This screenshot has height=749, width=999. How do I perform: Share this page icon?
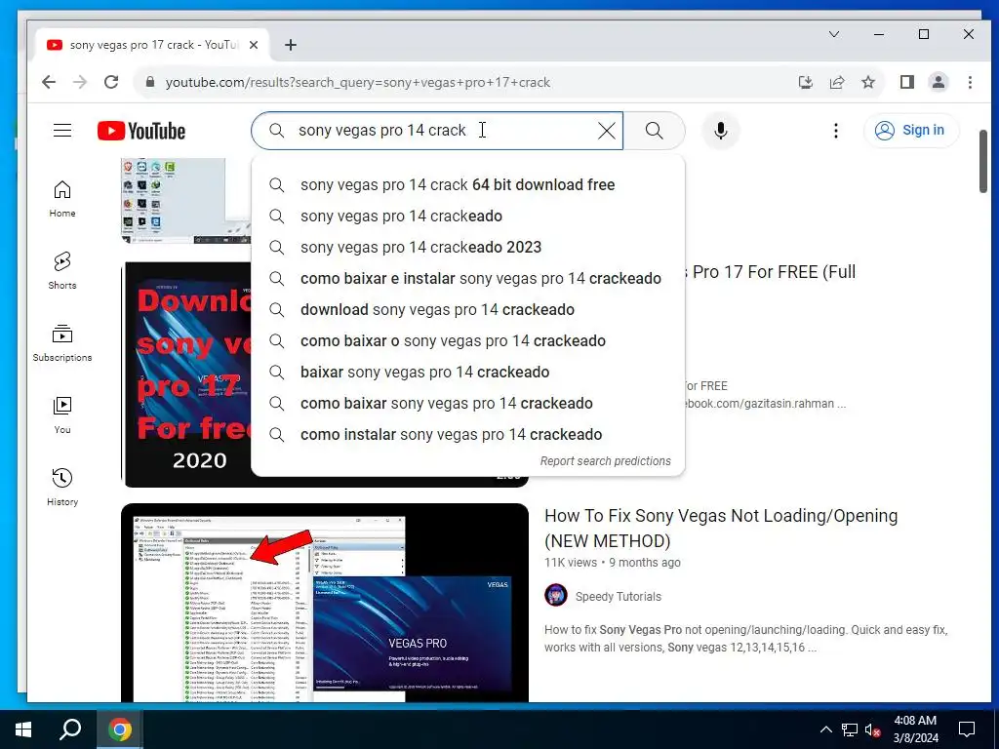[836, 82]
